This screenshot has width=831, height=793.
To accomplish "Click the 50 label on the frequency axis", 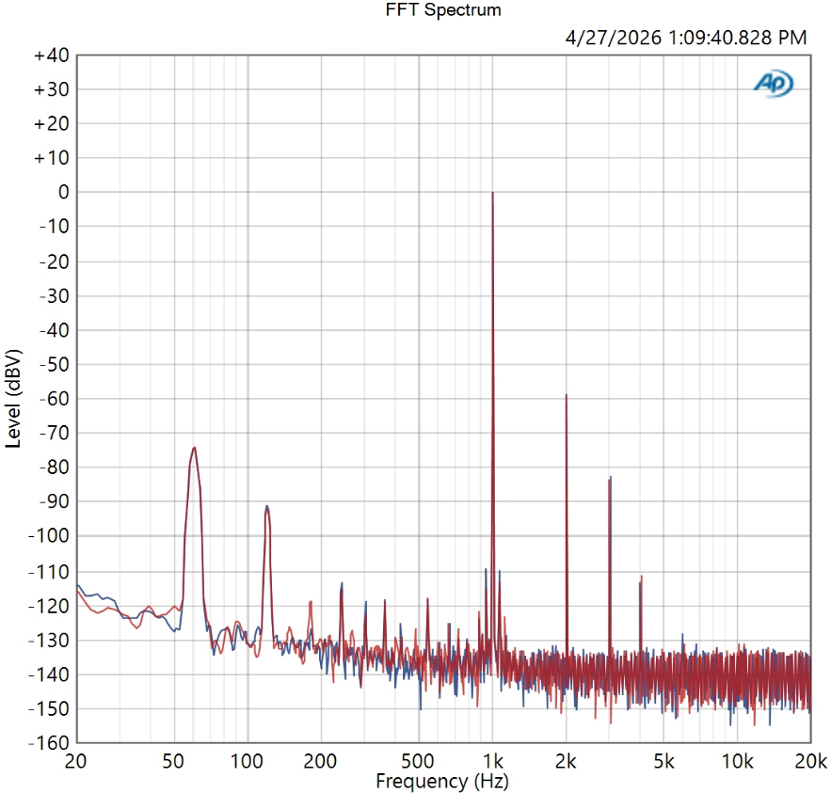I will (173, 761).
